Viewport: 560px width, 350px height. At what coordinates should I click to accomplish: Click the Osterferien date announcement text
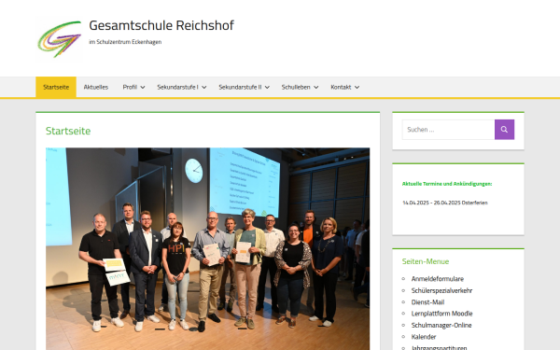tap(445, 203)
